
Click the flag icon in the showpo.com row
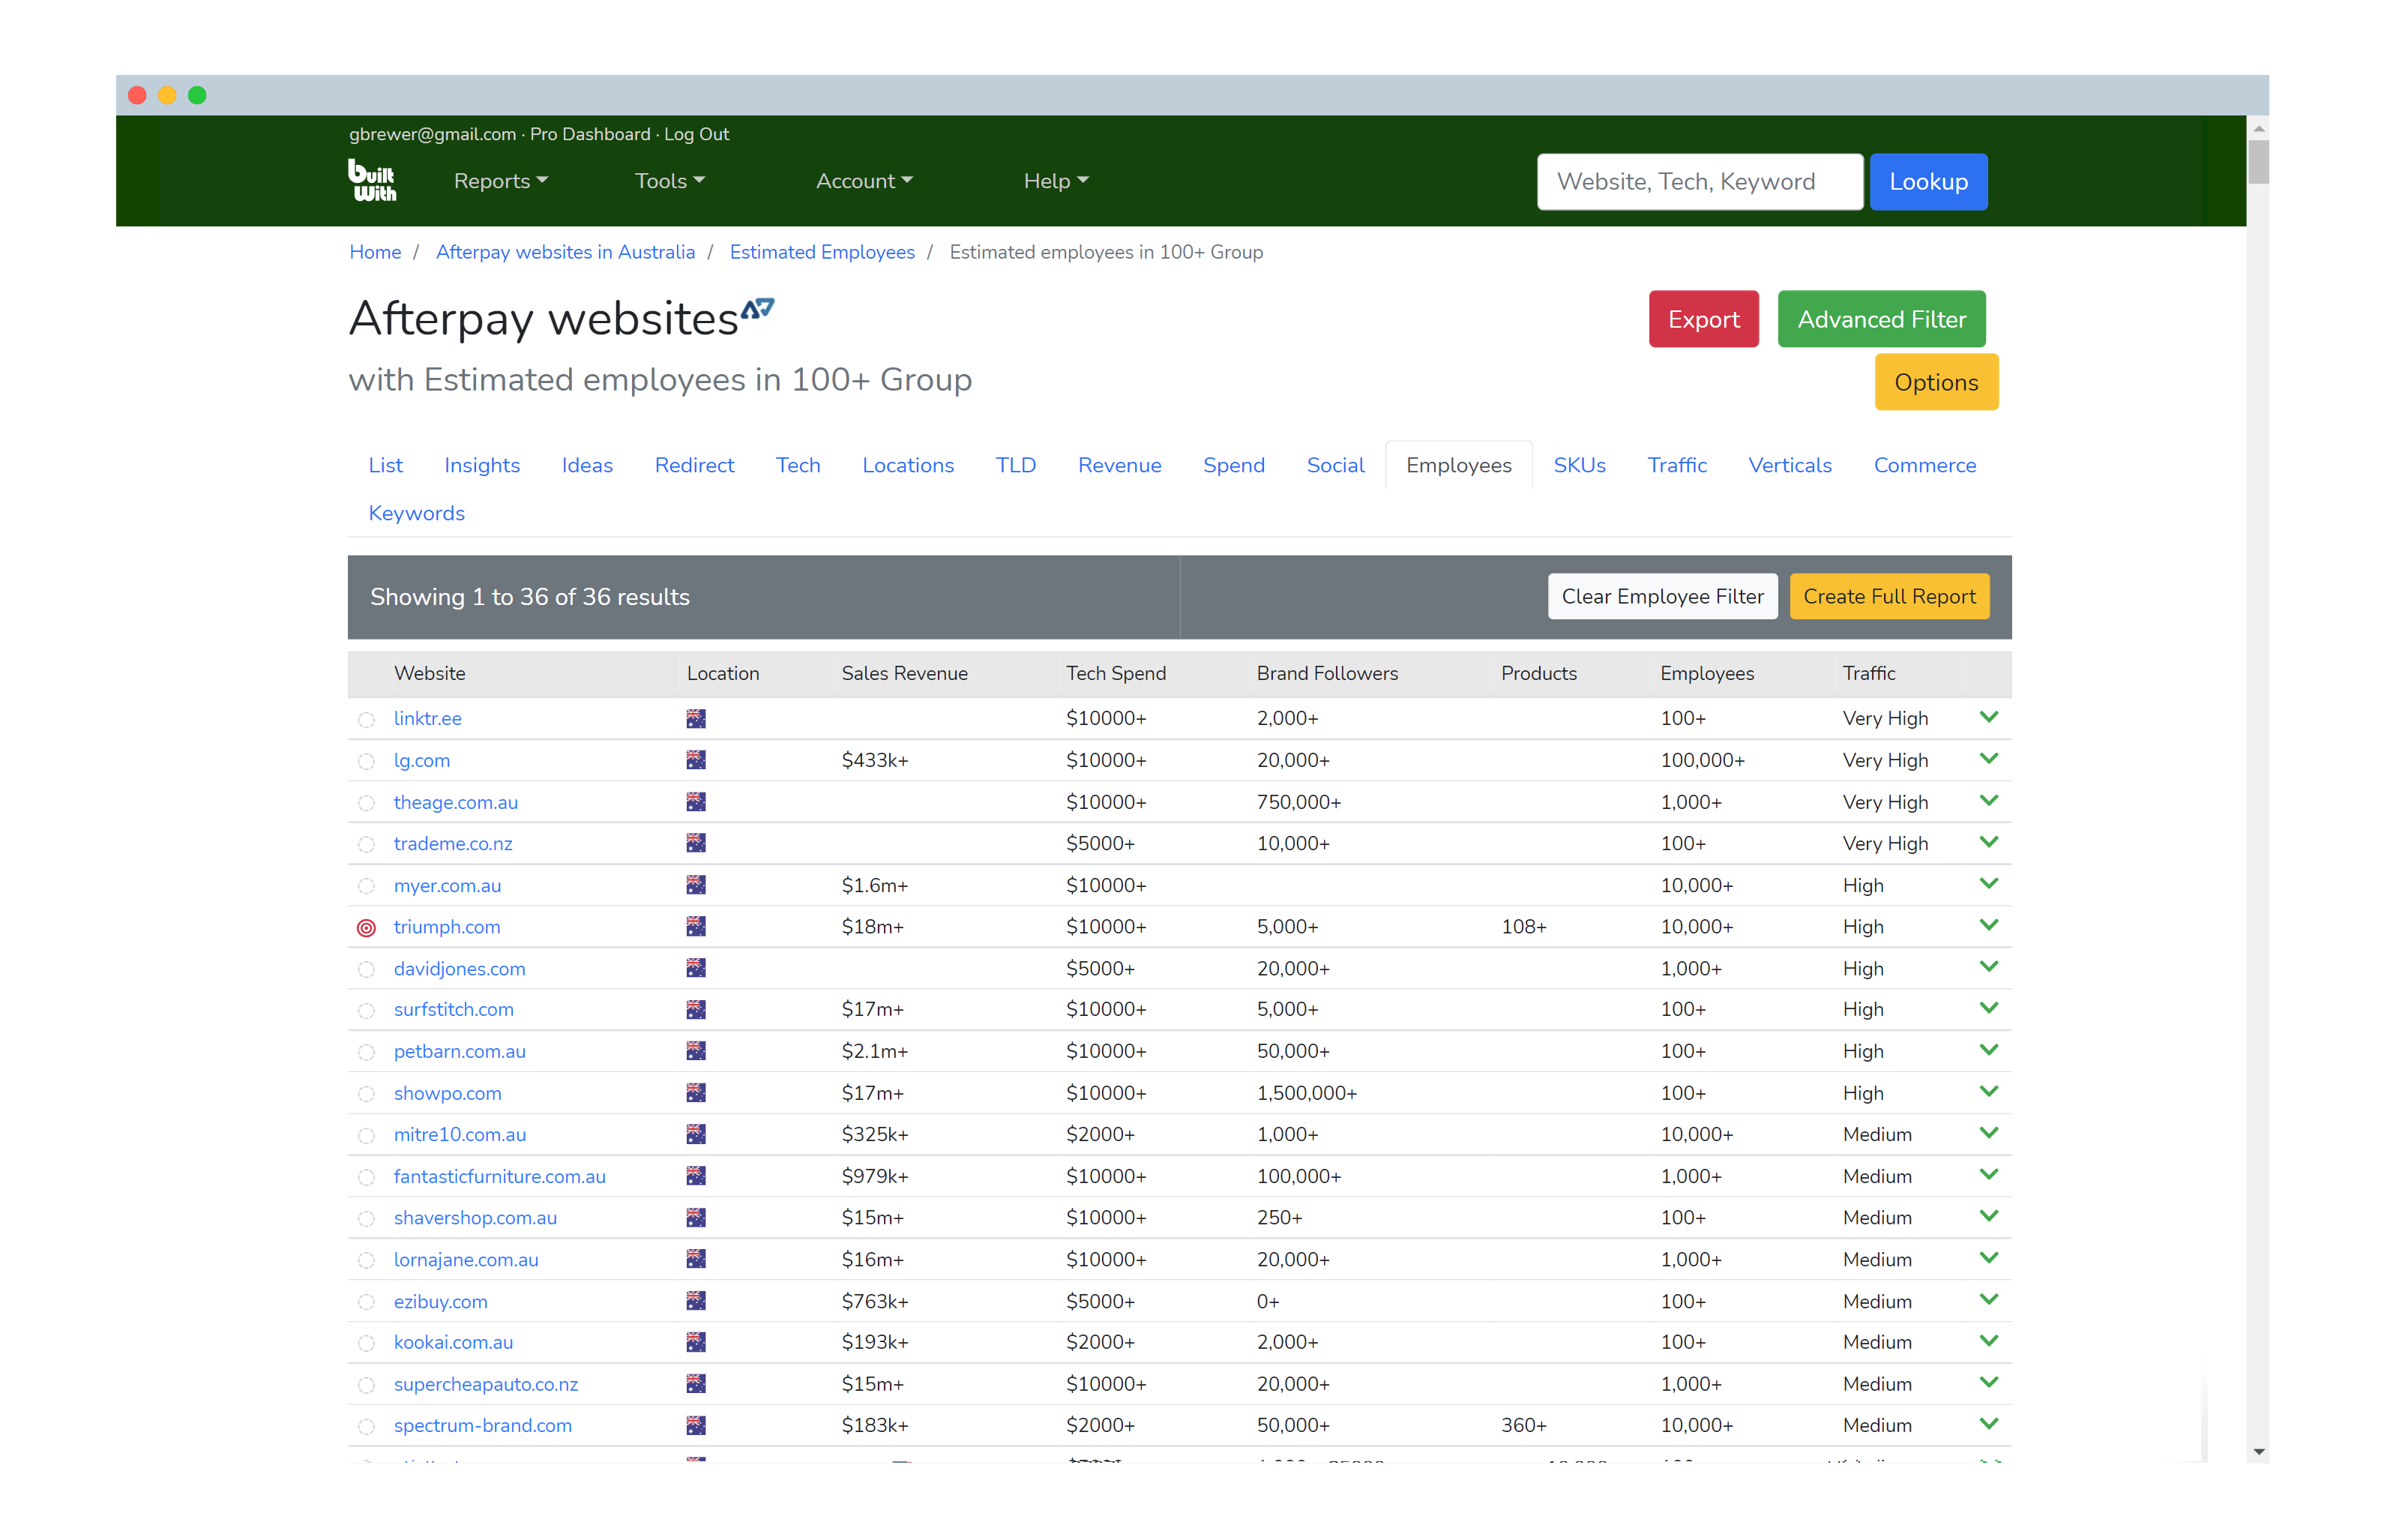coord(696,1093)
